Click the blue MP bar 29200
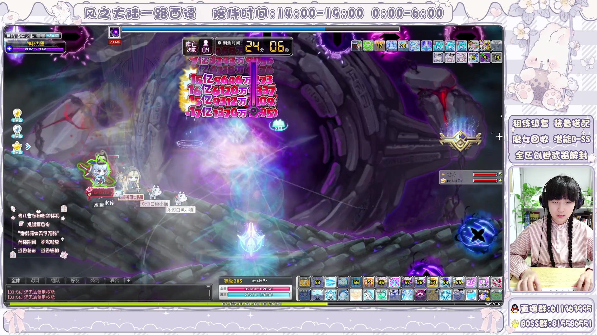This screenshot has width=597, height=335. 258,295
